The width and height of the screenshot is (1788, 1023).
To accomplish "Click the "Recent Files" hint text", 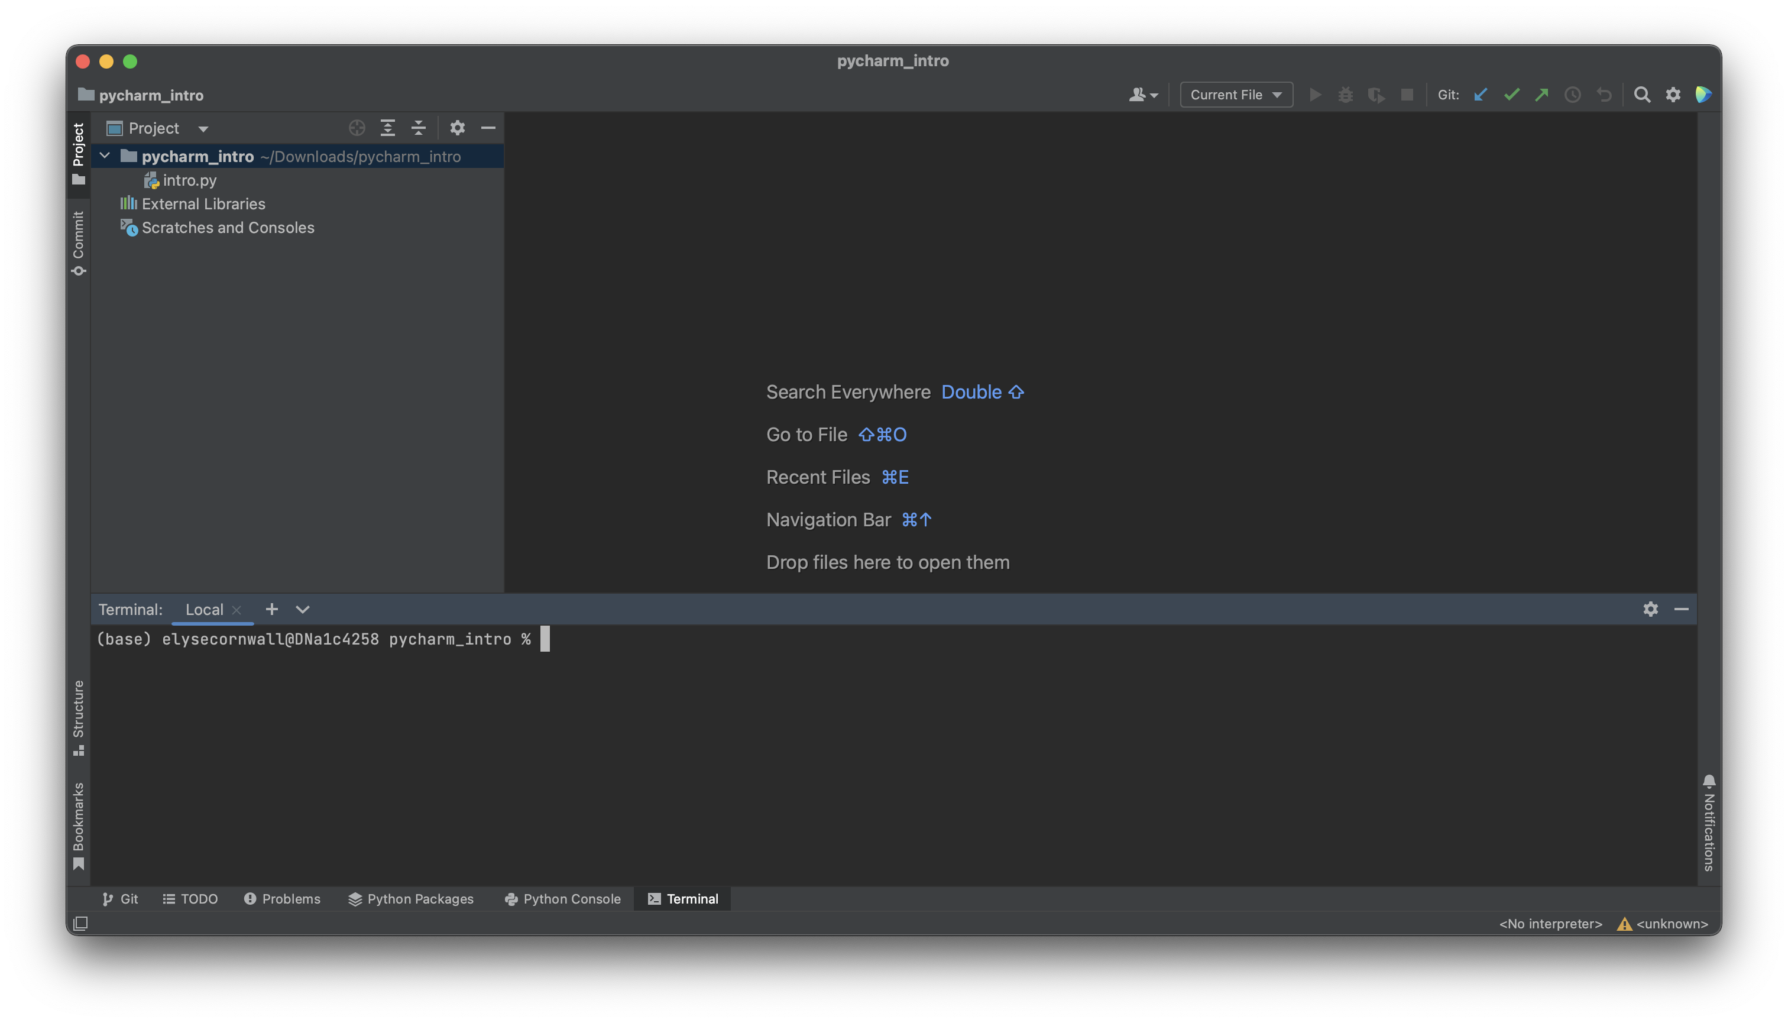I will coord(818,477).
